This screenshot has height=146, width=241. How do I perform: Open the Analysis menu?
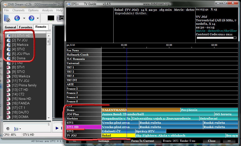pyautogui.click(x=47, y=10)
